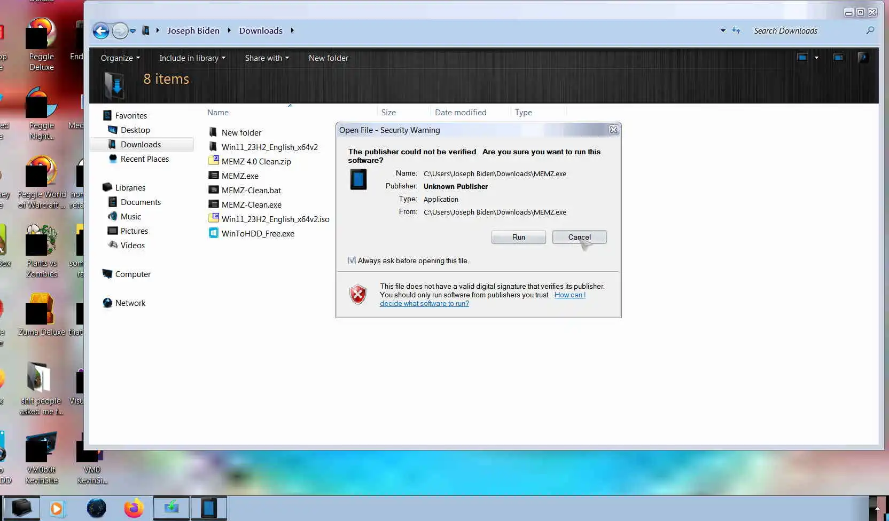The image size is (889, 521).
Task: Click the Explorer help icon
Action: (862, 58)
